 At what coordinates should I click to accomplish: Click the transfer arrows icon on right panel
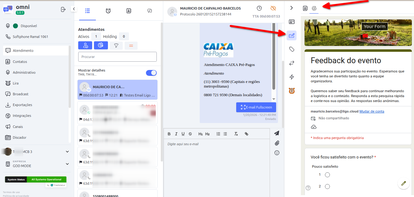tap(291, 63)
